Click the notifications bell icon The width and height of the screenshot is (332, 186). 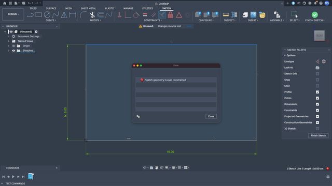315,3
